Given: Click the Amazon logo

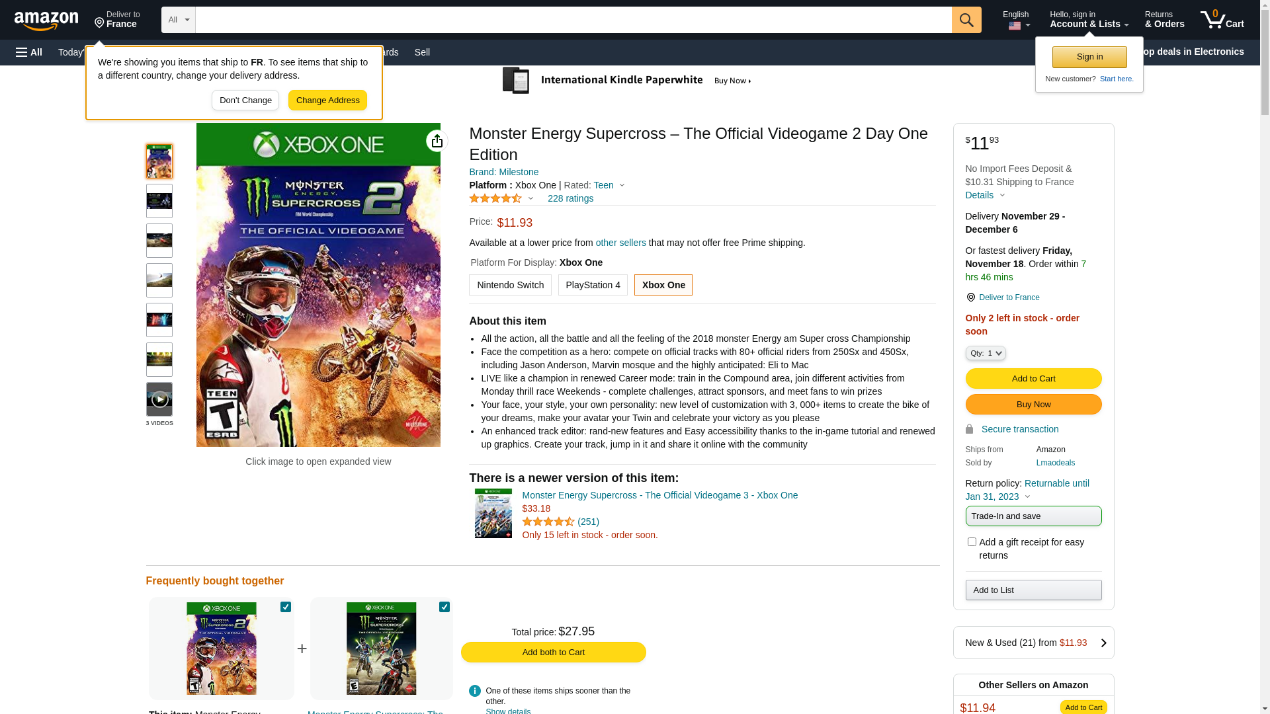Looking at the screenshot, I should (x=46, y=20).
